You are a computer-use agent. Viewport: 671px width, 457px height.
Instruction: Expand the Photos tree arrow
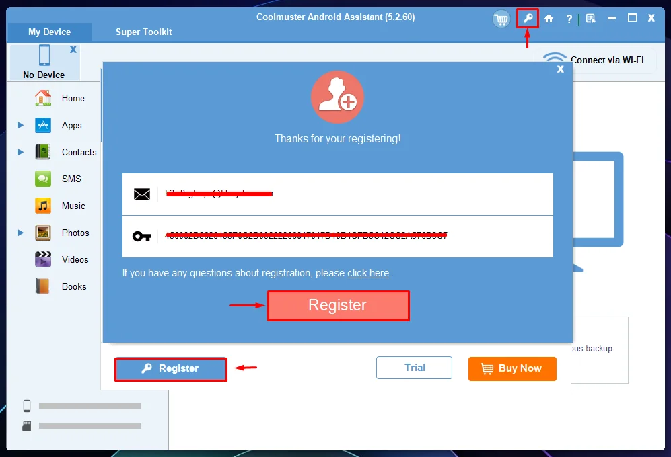(x=21, y=233)
